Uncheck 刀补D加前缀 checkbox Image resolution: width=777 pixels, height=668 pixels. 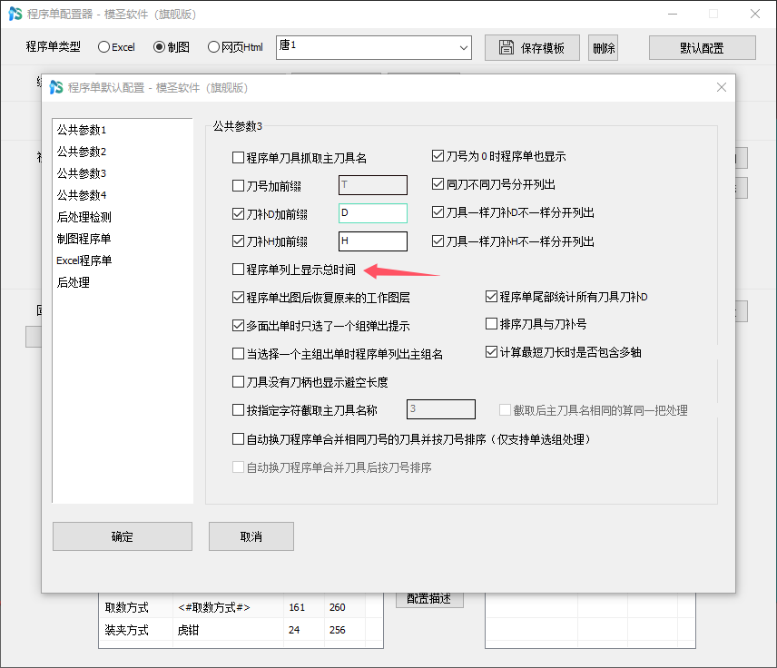(239, 213)
